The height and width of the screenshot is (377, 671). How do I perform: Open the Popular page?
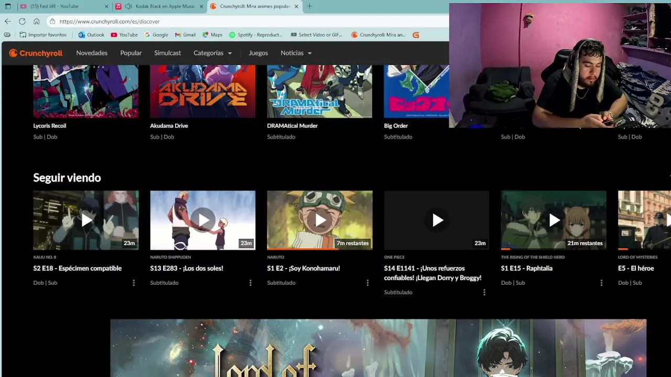[x=131, y=53]
